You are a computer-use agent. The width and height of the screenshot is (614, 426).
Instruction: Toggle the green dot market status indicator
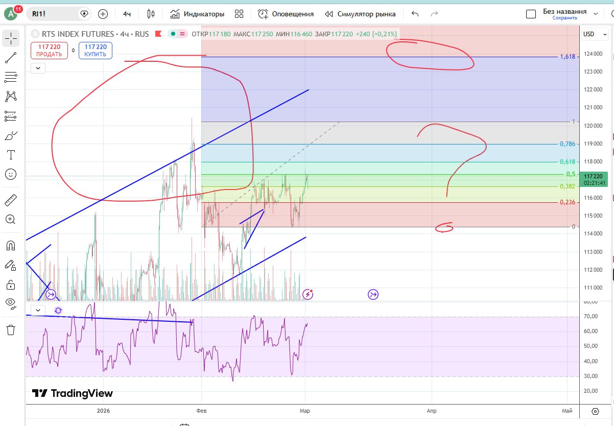[x=174, y=34]
